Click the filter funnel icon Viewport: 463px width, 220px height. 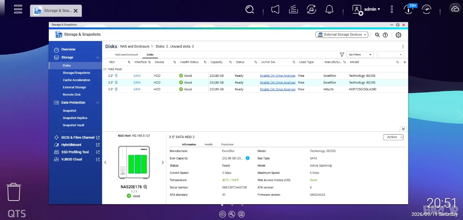click(x=342, y=54)
